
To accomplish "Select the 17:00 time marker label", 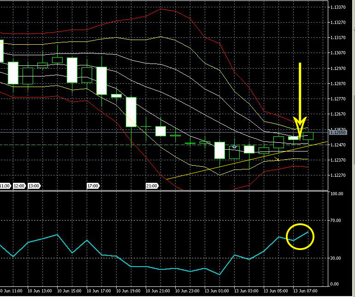I will pyautogui.click(x=93, y=186).
